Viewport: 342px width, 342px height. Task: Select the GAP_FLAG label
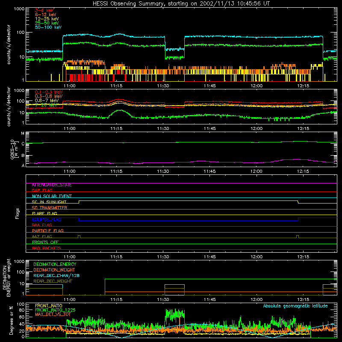pyautogui.click(x=42, y=190)
